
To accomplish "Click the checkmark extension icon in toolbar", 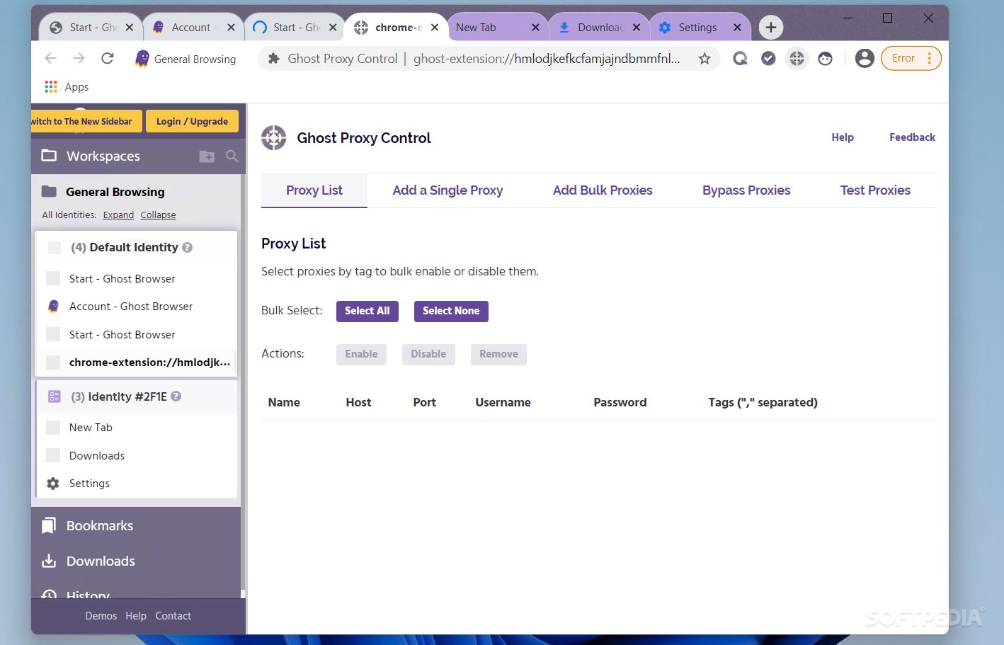I will tap(768, 59).
